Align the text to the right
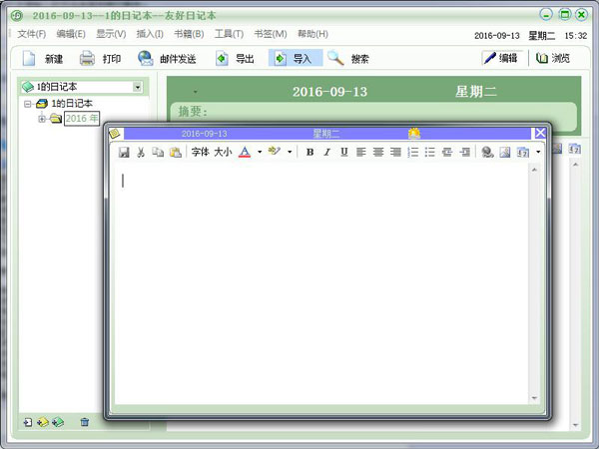The image size is (599, 449). [x=395, y=153]
